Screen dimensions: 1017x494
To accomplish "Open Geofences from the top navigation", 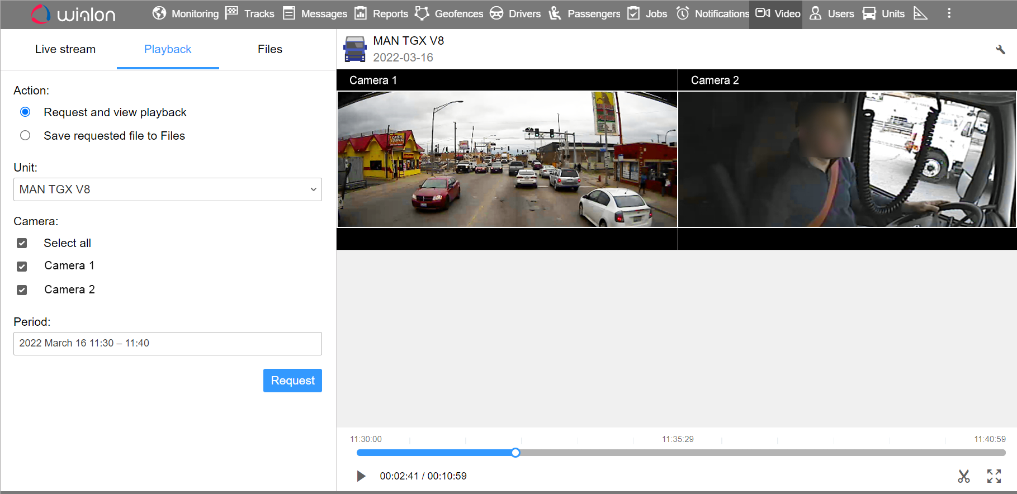I will click(449, 13).
